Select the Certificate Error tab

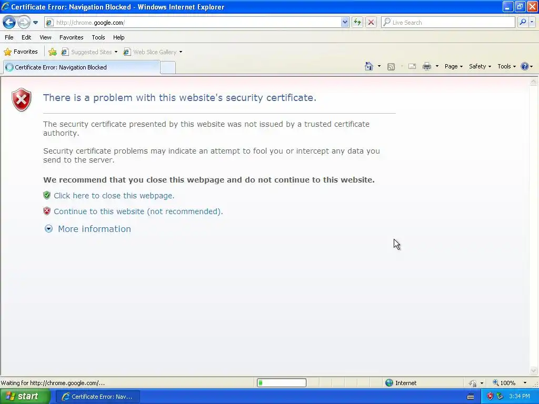click(82, 67)
